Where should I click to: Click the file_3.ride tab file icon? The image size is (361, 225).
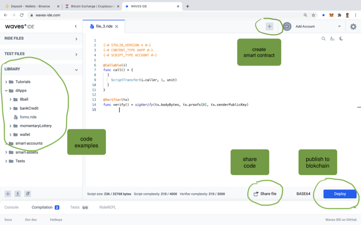point(92,26)
